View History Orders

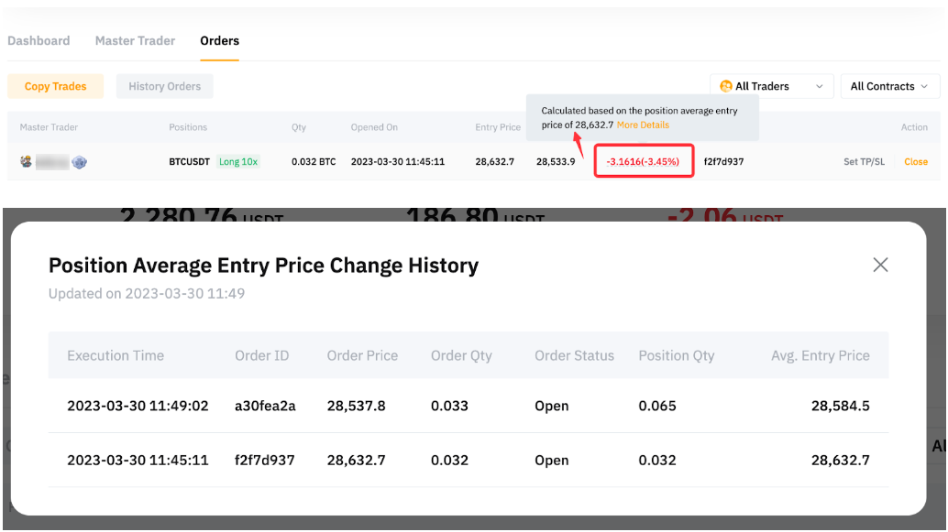pos(164,86)
